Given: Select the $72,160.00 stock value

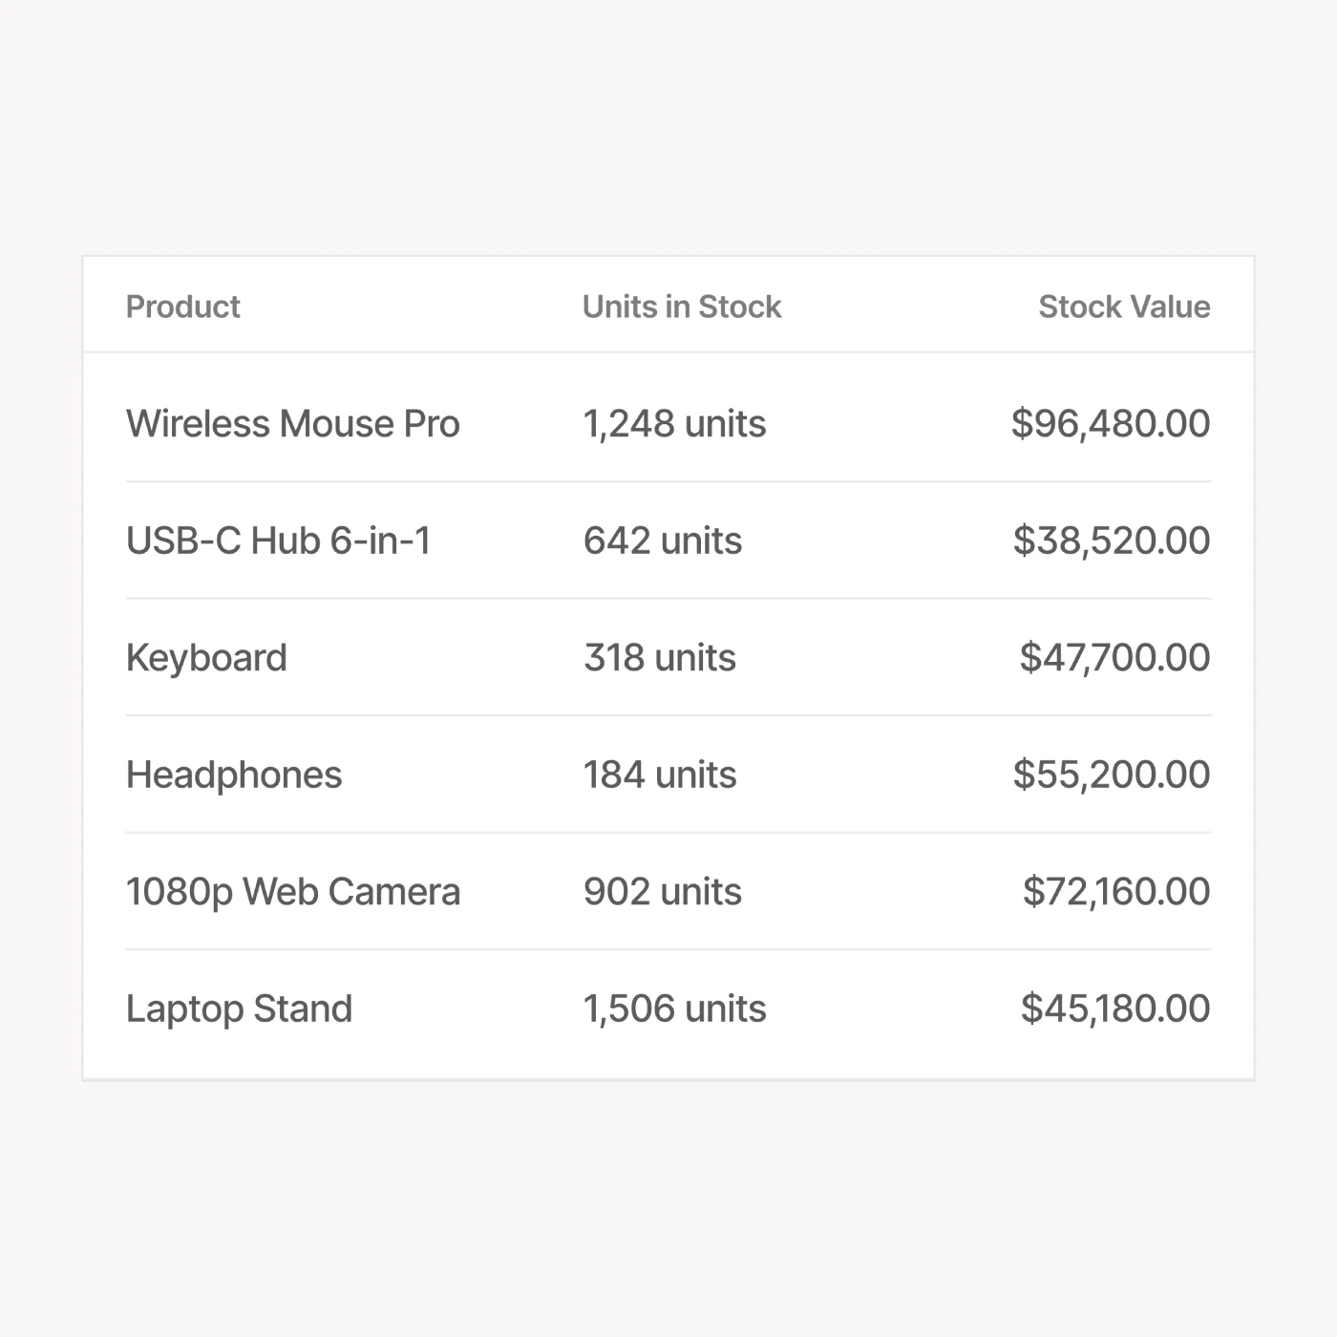Looking at the screenshot, I should click(1115, 891).
